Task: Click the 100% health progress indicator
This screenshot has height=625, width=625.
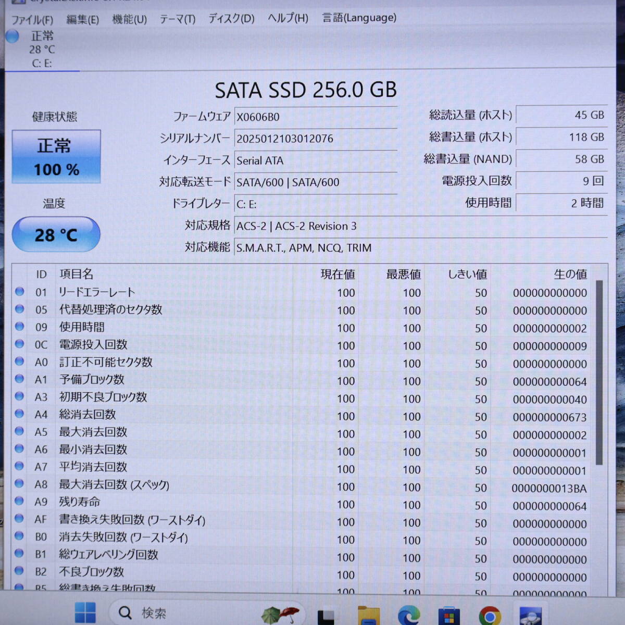Action: [x=56, y=169]
